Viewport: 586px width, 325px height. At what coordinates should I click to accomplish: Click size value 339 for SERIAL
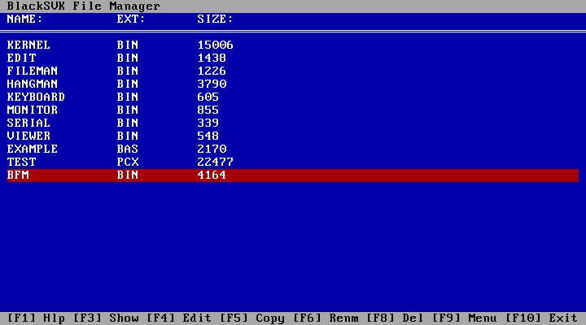(208, 123)
